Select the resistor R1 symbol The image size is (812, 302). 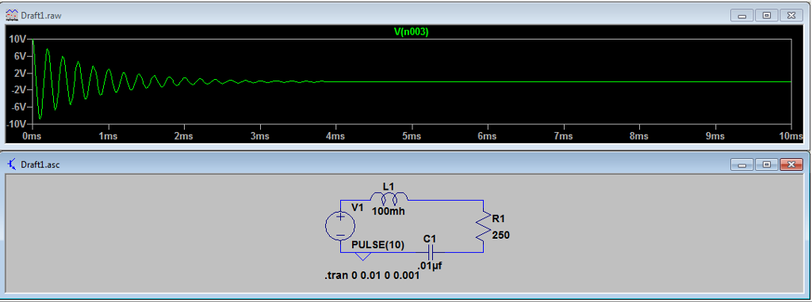pos(483,225)
